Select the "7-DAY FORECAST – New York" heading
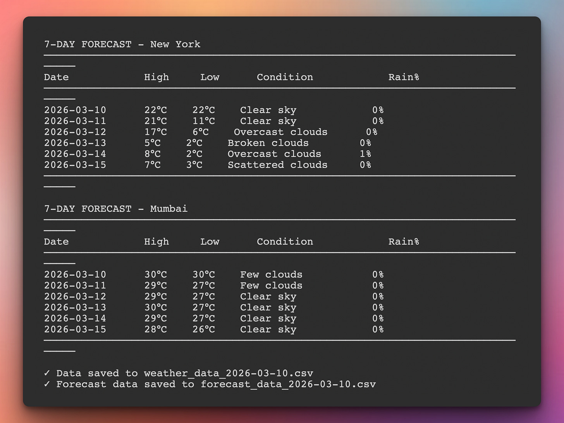This screenshot has height=423, width=564. (x=122, y=44)
